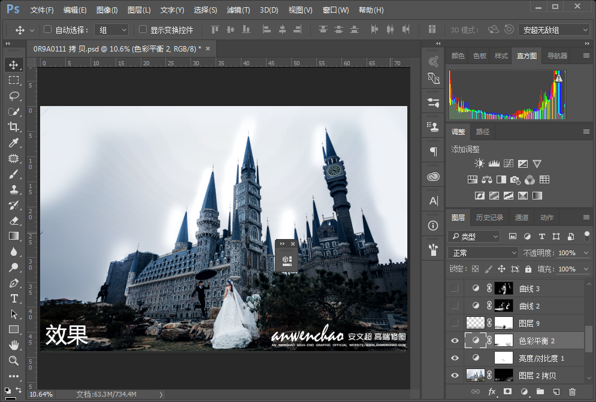This screenshot has width=596, height=402.
Task: Open the 类型 layer filter dropdown
Action: tap(474, 236)
